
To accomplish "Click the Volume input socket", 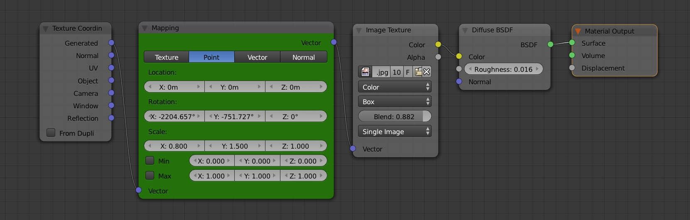I will pos(572,55).
